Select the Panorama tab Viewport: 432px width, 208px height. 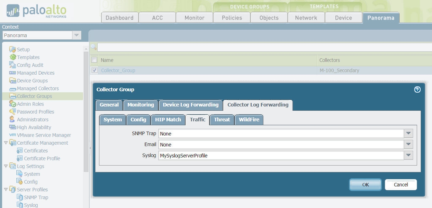[x=381, y=18]
